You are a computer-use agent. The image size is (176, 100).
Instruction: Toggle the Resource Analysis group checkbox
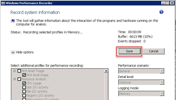click(x=19, y=79)
